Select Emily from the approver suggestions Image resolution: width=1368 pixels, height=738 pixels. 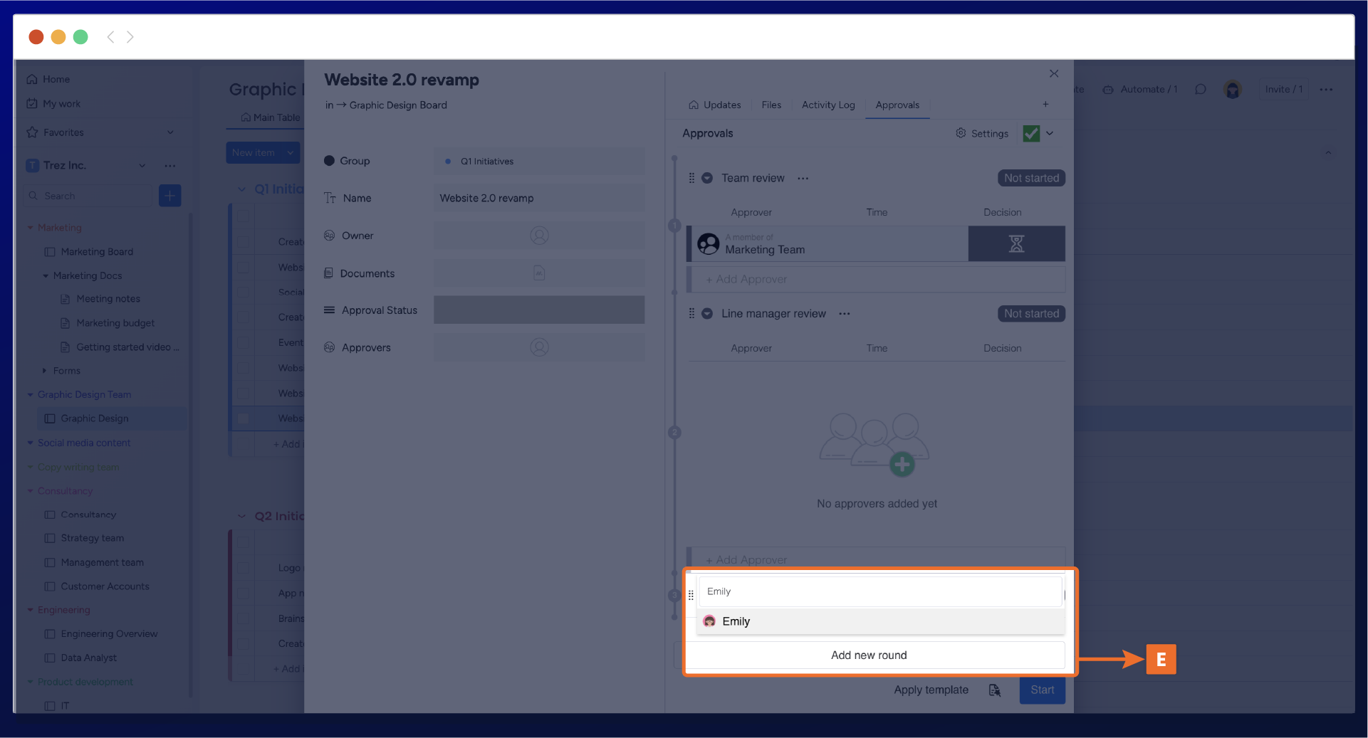point(736,621)
